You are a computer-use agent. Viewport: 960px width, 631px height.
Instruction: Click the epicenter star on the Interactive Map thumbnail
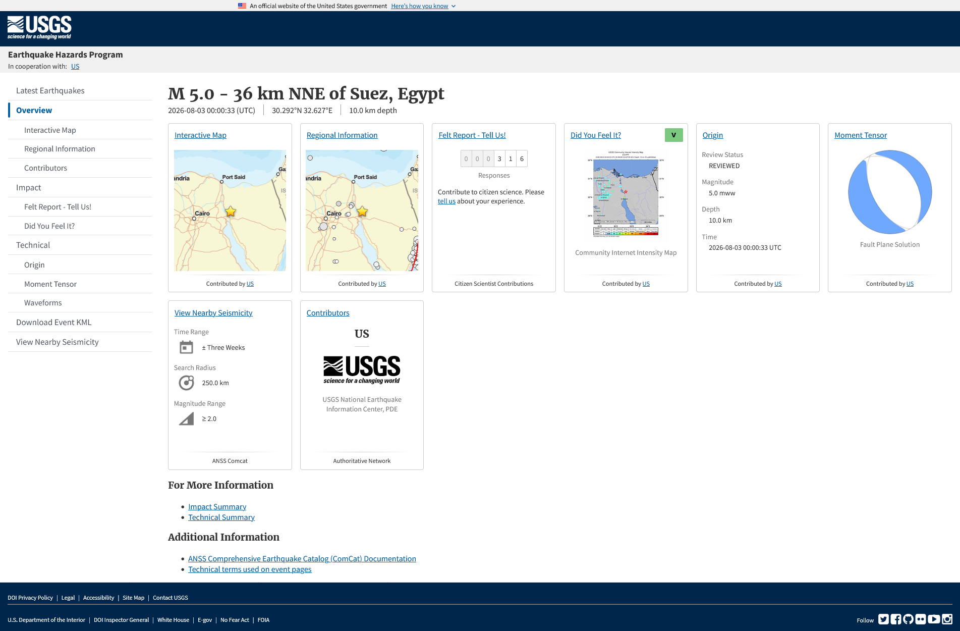click(231, 212)
